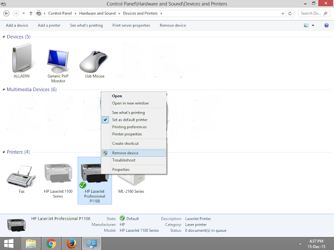Go to Hardware and Sound breadcrumb
The image size is (334, 250).
[97, 13]
